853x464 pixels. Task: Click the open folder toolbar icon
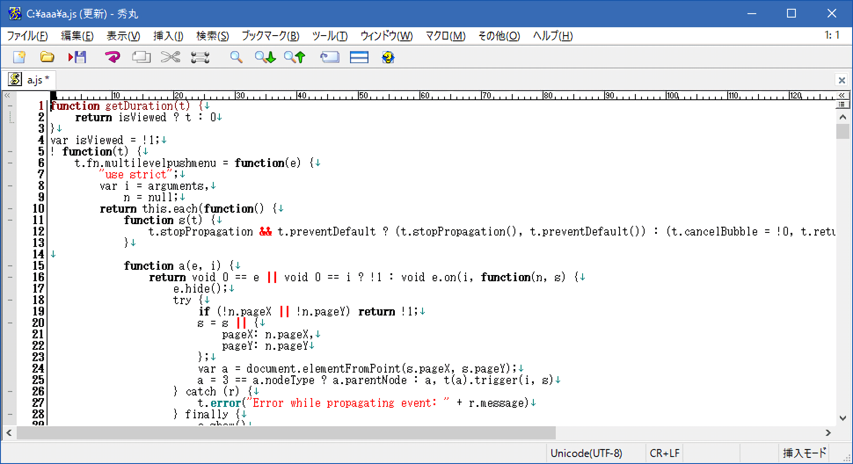point(47,57)
